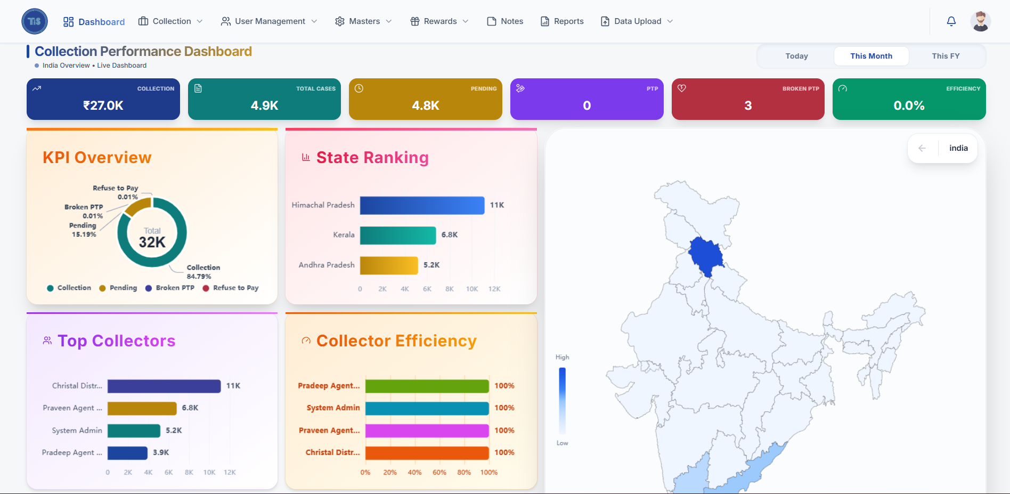1010x494 pixels.
Task: Click the gauge icon on Efficiency card
Action: tap(843, 88)
